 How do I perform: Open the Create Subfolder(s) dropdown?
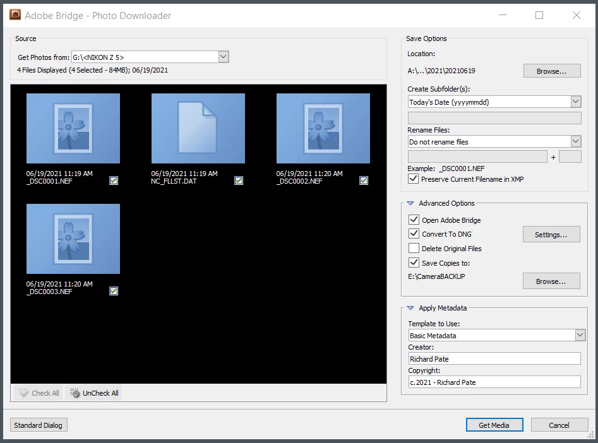576,102
